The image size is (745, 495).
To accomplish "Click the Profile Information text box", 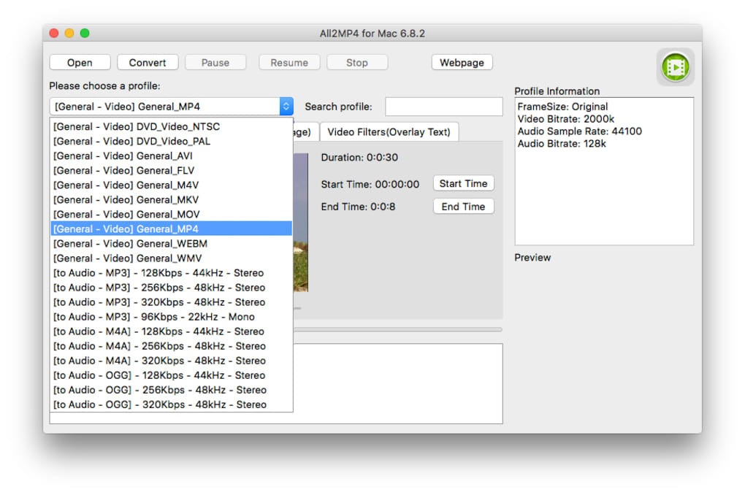I will pyautogui.click(x=604, y=172).
